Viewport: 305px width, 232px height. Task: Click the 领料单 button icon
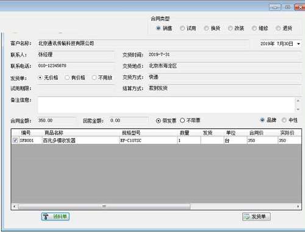tap(46, 216)
